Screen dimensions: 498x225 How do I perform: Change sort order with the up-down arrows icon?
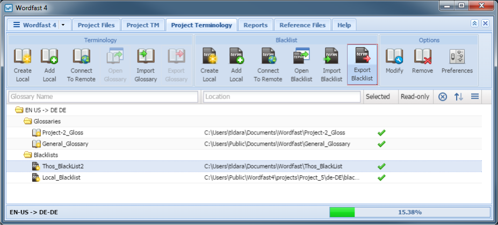click(x=458, y=96)
